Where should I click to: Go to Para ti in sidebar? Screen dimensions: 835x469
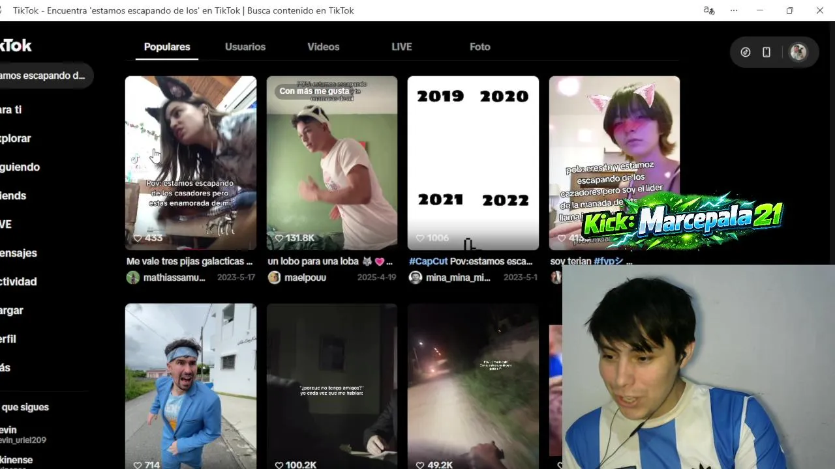click(x=11, y=109)
